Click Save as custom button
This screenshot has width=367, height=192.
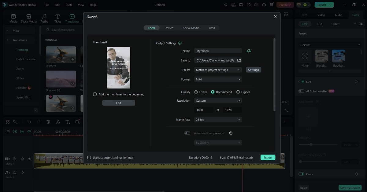pyautogui.click(x=350, y=188)
